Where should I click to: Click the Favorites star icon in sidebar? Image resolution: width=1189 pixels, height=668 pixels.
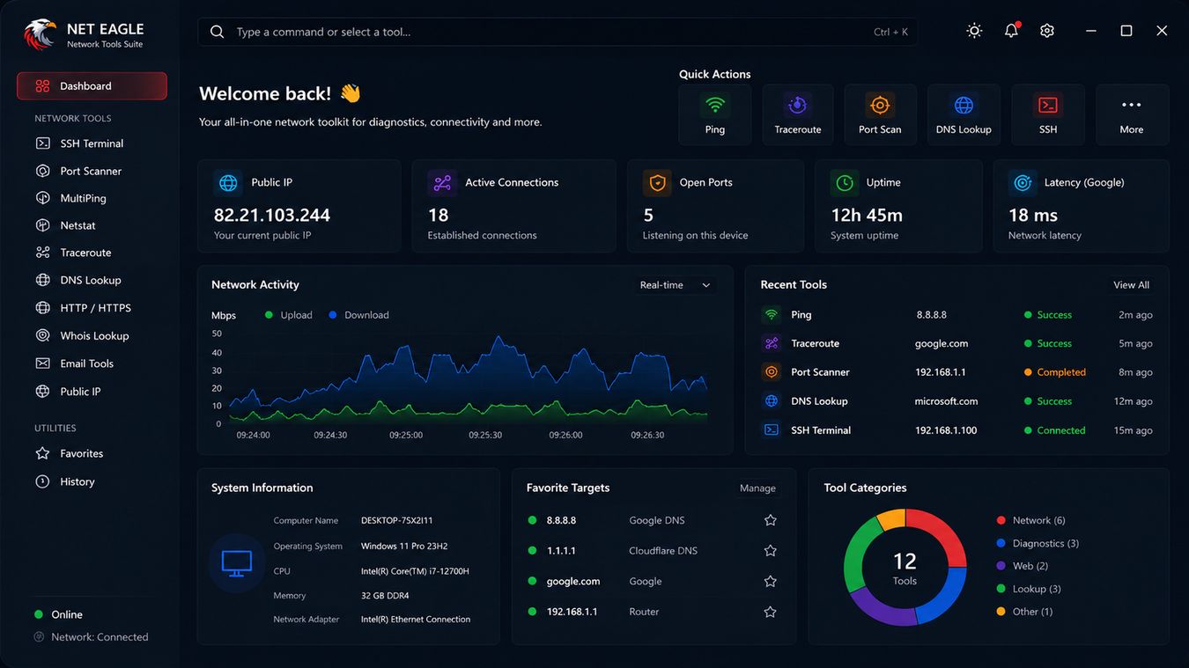pyautogui.click(x=42, y=453)
